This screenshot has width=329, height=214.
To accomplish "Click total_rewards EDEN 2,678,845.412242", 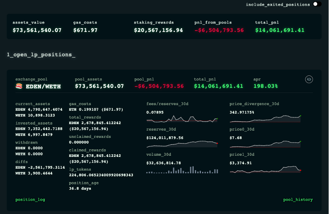I will coord(95,123).
